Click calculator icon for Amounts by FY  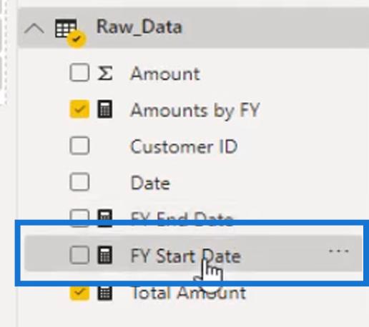105,109
